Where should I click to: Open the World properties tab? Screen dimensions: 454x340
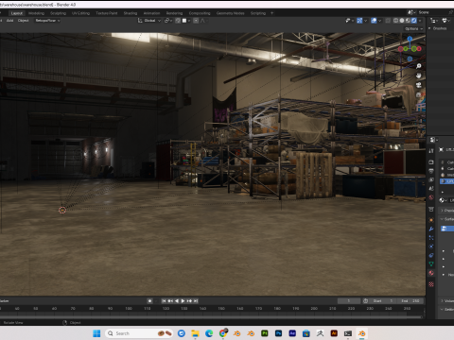431,197
